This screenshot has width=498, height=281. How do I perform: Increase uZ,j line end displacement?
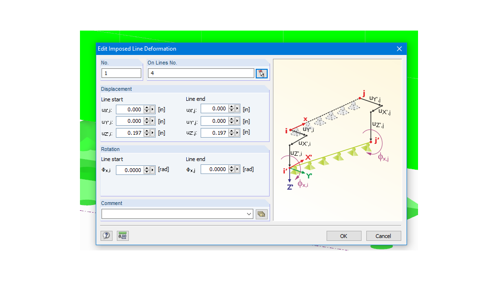pyautogui.click(x=232, y=131)
